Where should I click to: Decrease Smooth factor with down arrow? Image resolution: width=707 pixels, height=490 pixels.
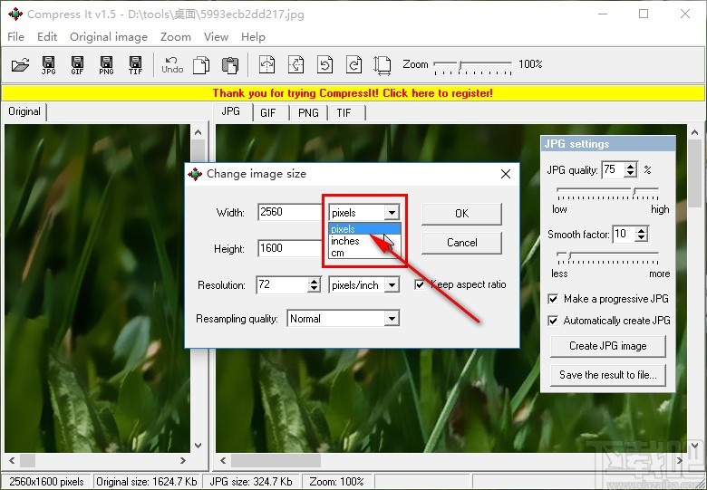(641, 237)
